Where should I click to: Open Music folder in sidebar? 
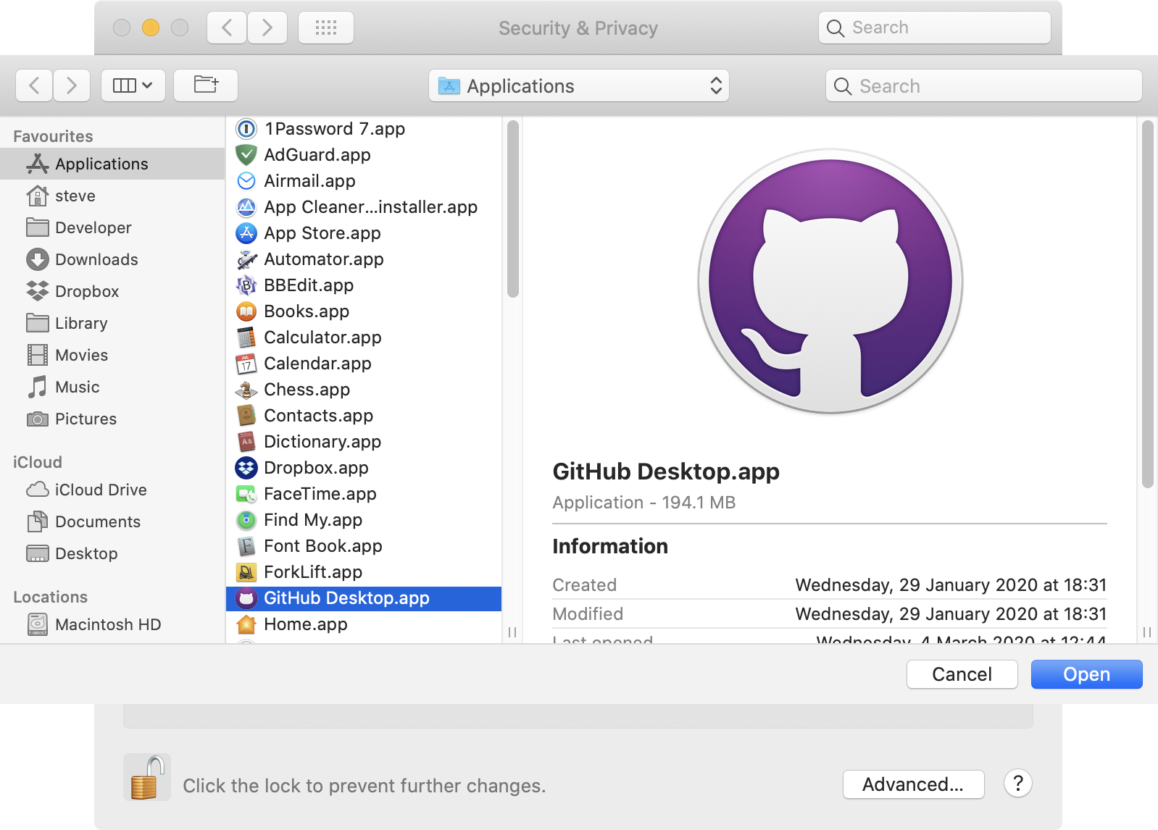pos(112,387)
